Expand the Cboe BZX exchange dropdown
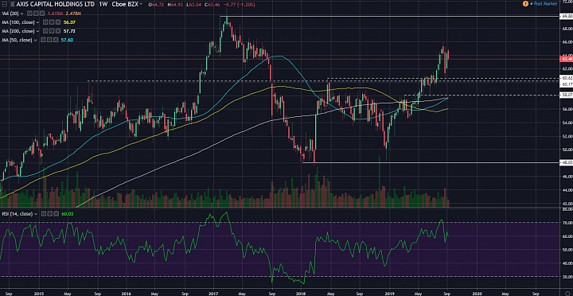Viewport: 573px width, 296px height. (141, 4)
